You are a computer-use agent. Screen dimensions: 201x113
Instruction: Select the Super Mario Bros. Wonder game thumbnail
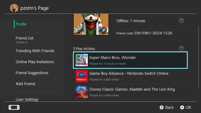tap(82, 60)
